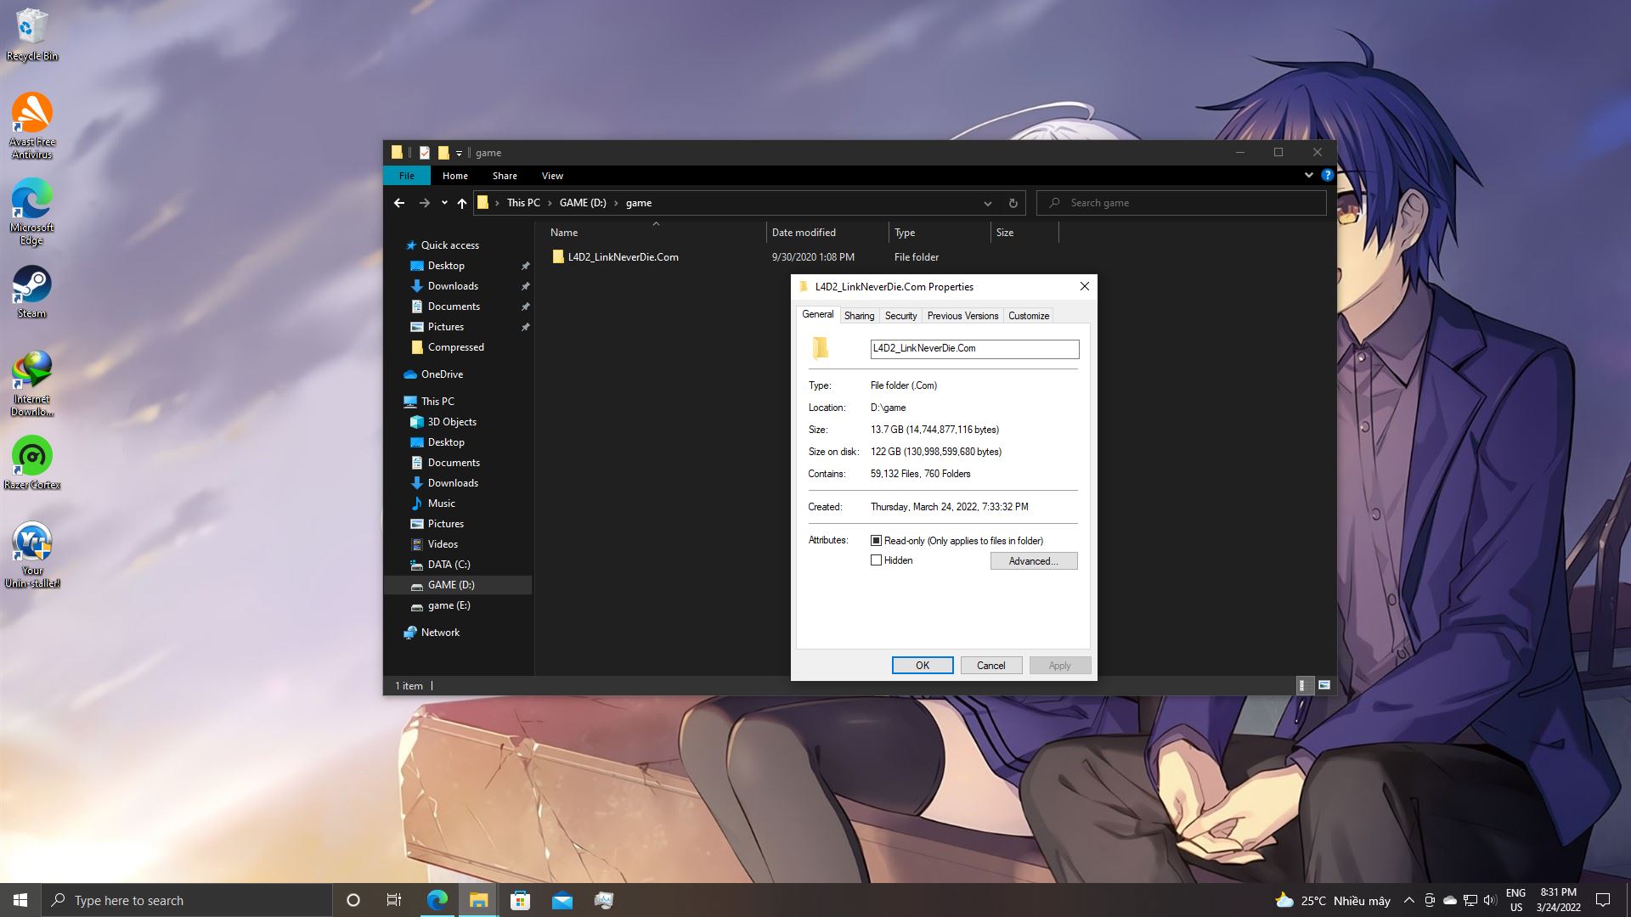Toggle the Read-only attribute checkbox

(877, 540)
